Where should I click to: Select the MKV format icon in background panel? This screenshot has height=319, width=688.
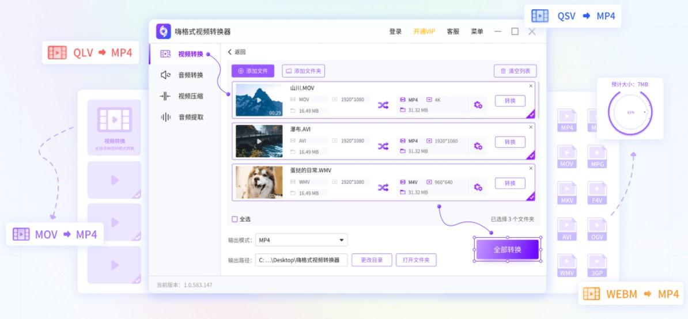click(x=567, y=193)
